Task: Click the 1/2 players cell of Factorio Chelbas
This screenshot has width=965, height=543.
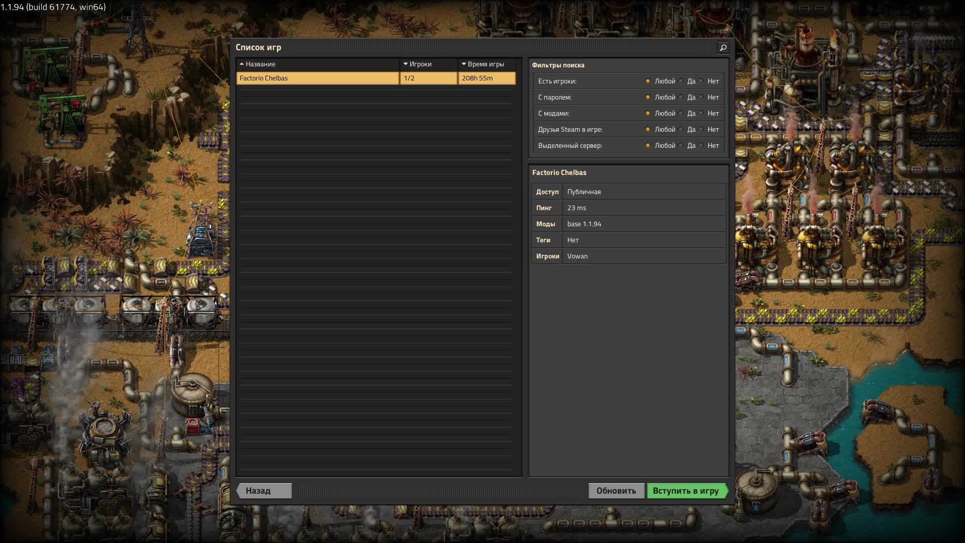Action: tap(428, 78)
